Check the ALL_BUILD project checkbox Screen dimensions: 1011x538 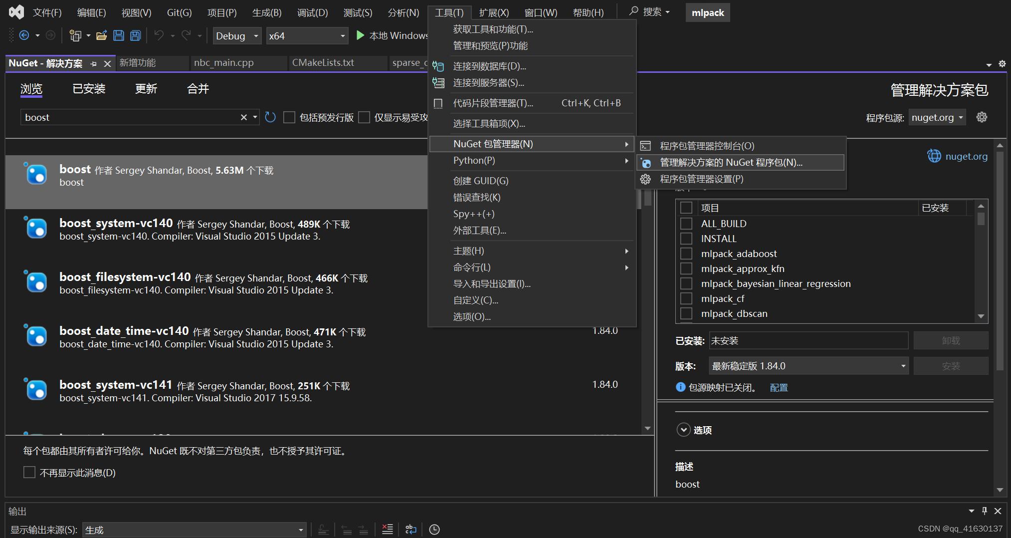[x=686, y=224]
